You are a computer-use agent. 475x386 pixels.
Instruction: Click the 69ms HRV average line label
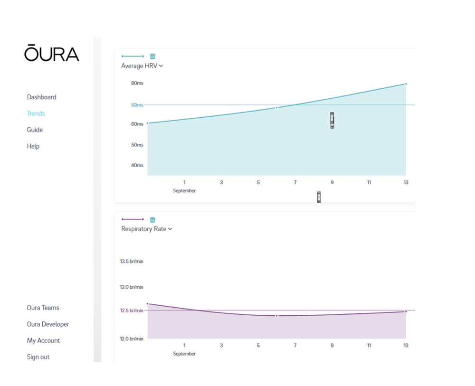click(137, 105)
